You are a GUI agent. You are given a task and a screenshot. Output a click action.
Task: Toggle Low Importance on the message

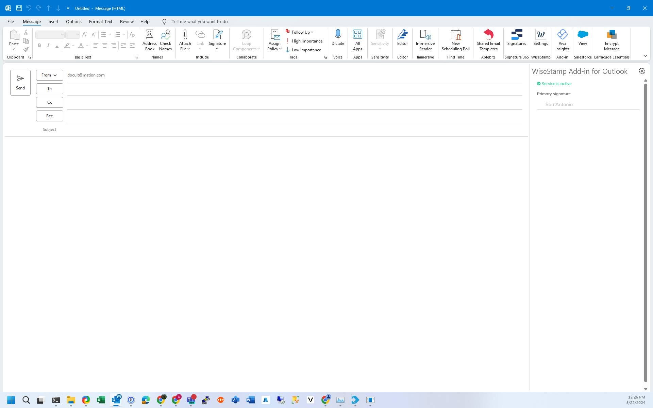(x=303, y=50)
